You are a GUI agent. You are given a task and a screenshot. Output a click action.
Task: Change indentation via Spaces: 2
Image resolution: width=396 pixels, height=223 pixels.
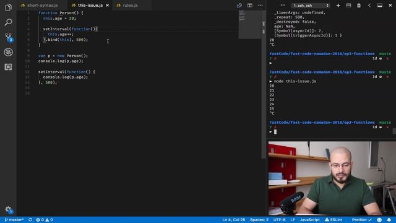259,220
